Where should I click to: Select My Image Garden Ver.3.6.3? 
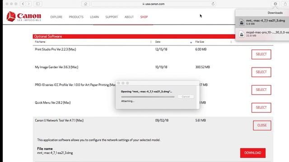(x=261, y=72)
